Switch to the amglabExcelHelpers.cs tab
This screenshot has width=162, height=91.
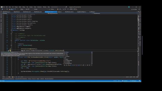point(82,12)
